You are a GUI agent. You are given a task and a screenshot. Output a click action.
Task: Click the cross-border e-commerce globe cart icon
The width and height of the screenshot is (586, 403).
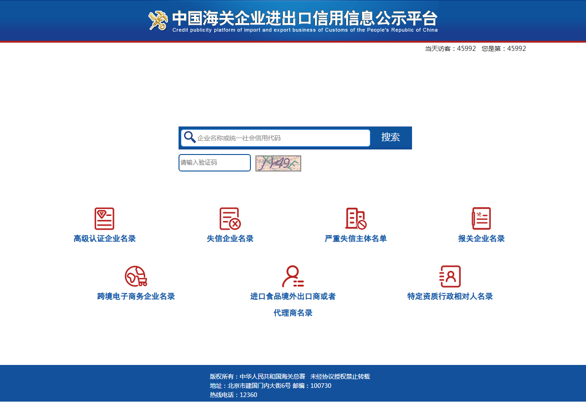[136, 276]
